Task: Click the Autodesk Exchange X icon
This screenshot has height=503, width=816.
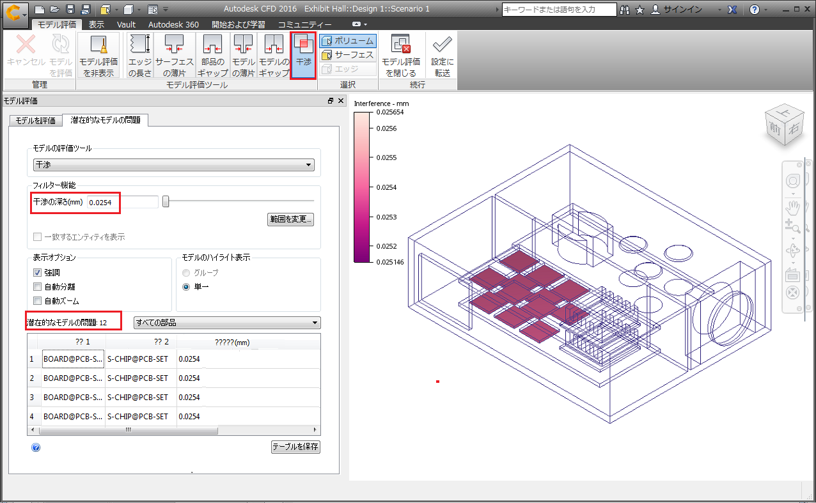Action: tap(732, 10)
